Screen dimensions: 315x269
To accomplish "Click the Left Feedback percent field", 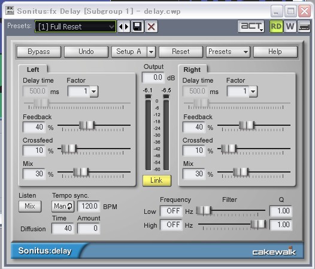I will 34,127.
